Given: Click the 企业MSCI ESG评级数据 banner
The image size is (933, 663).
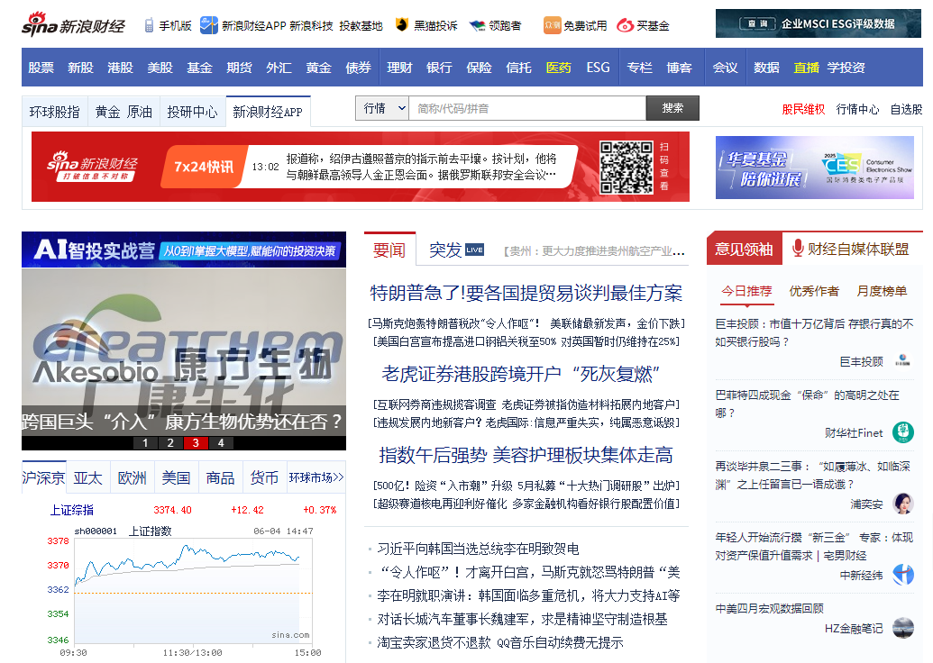Looking at the screenshot, I should click(x=819, y=23).
